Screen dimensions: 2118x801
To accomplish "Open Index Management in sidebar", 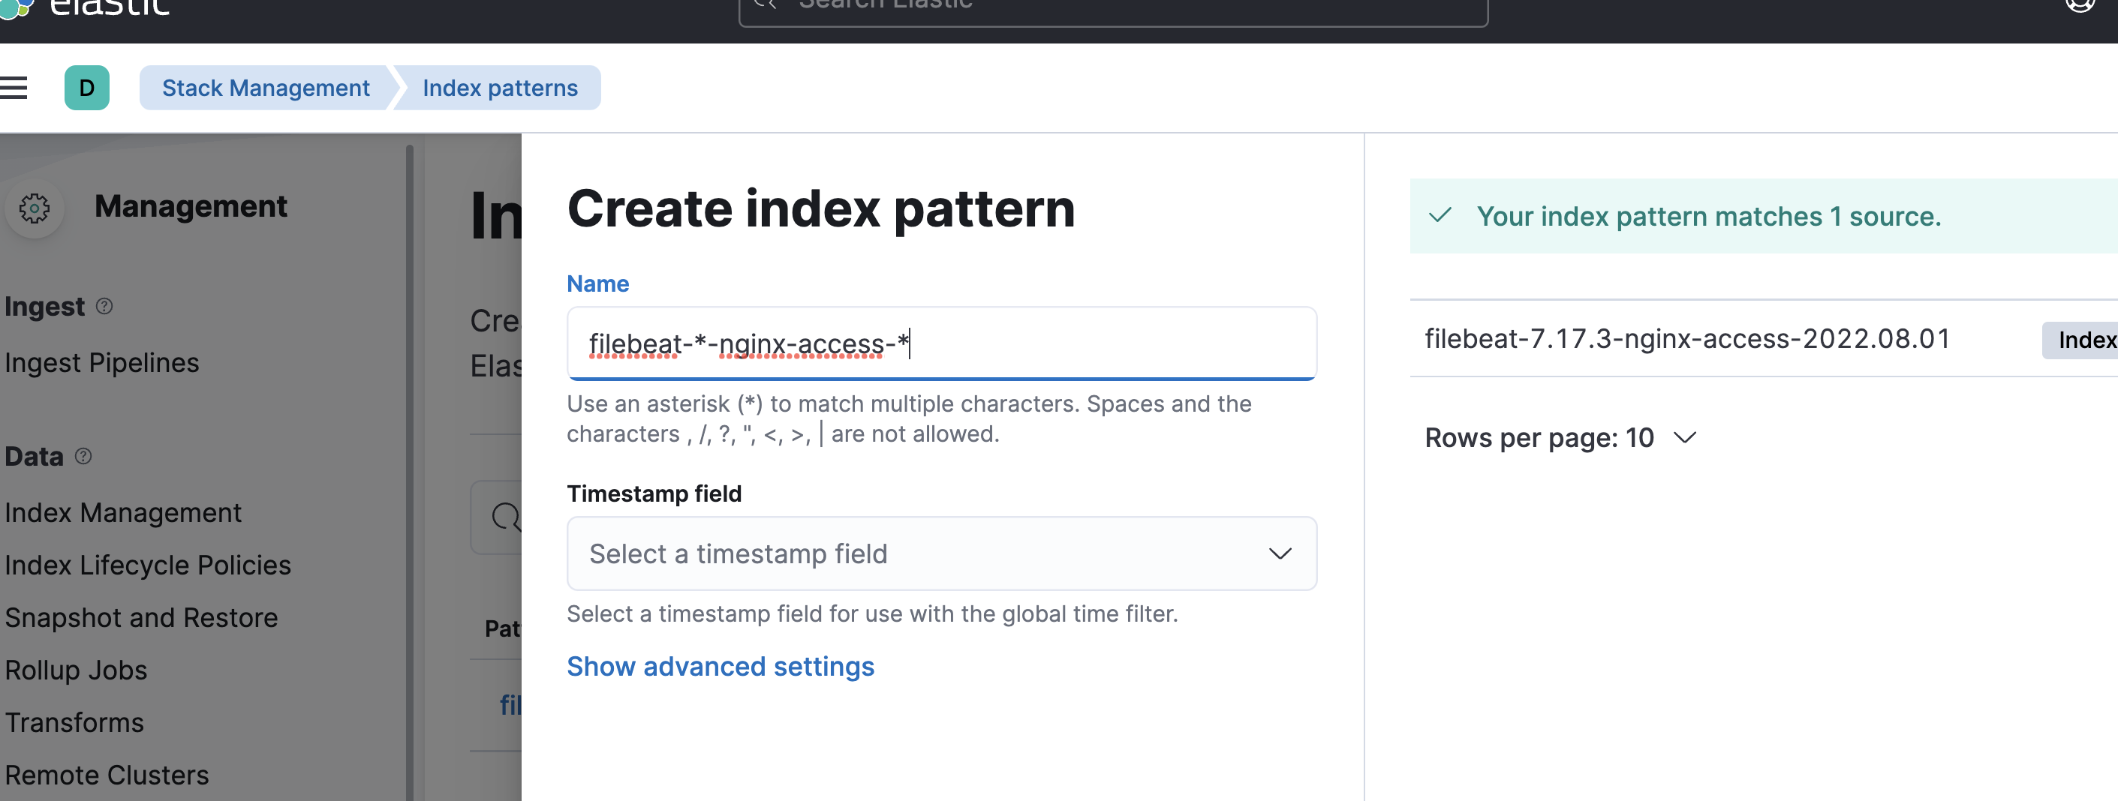I will pyautogui.click(x=123, y=513).
